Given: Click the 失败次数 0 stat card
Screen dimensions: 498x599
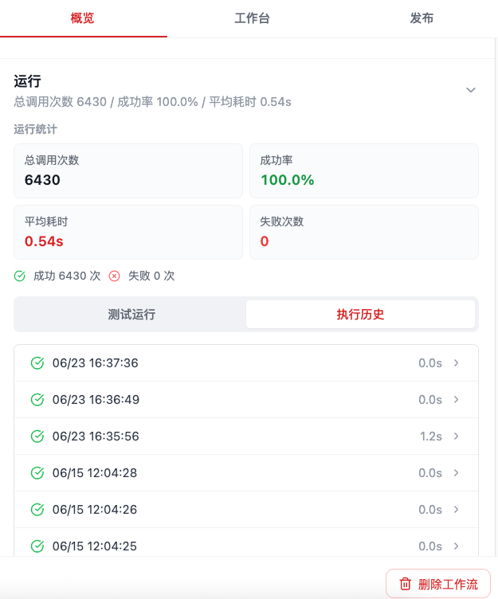Looking at the screenshot, I should (x=364, y=233).
